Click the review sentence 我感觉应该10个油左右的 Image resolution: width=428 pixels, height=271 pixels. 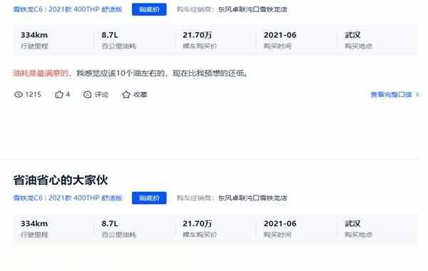(121, 73)
